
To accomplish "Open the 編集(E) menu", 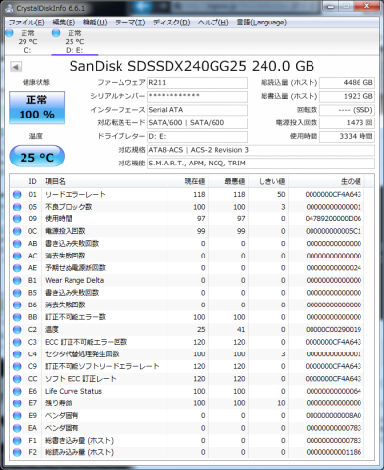I will tap(64, 23).
